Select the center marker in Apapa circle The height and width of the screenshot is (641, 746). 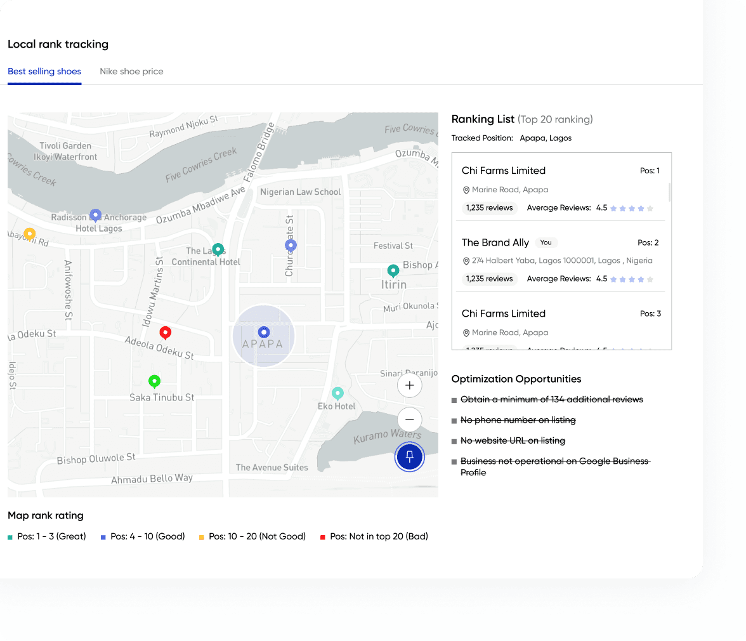click(264, 332)
